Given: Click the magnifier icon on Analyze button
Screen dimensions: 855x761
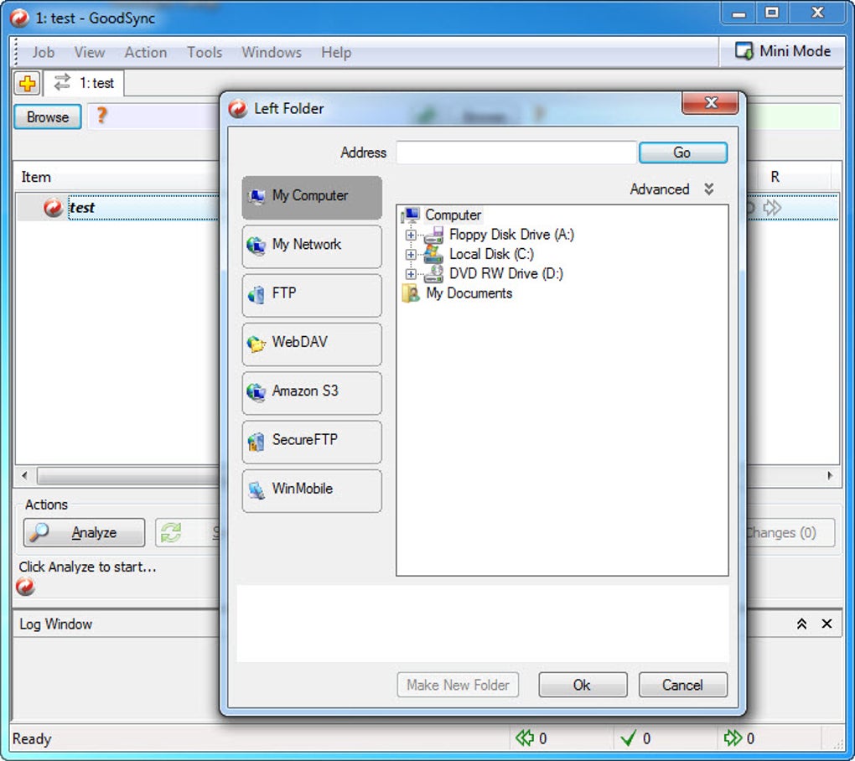Looking at the screenshot, I should coord(39,532).
